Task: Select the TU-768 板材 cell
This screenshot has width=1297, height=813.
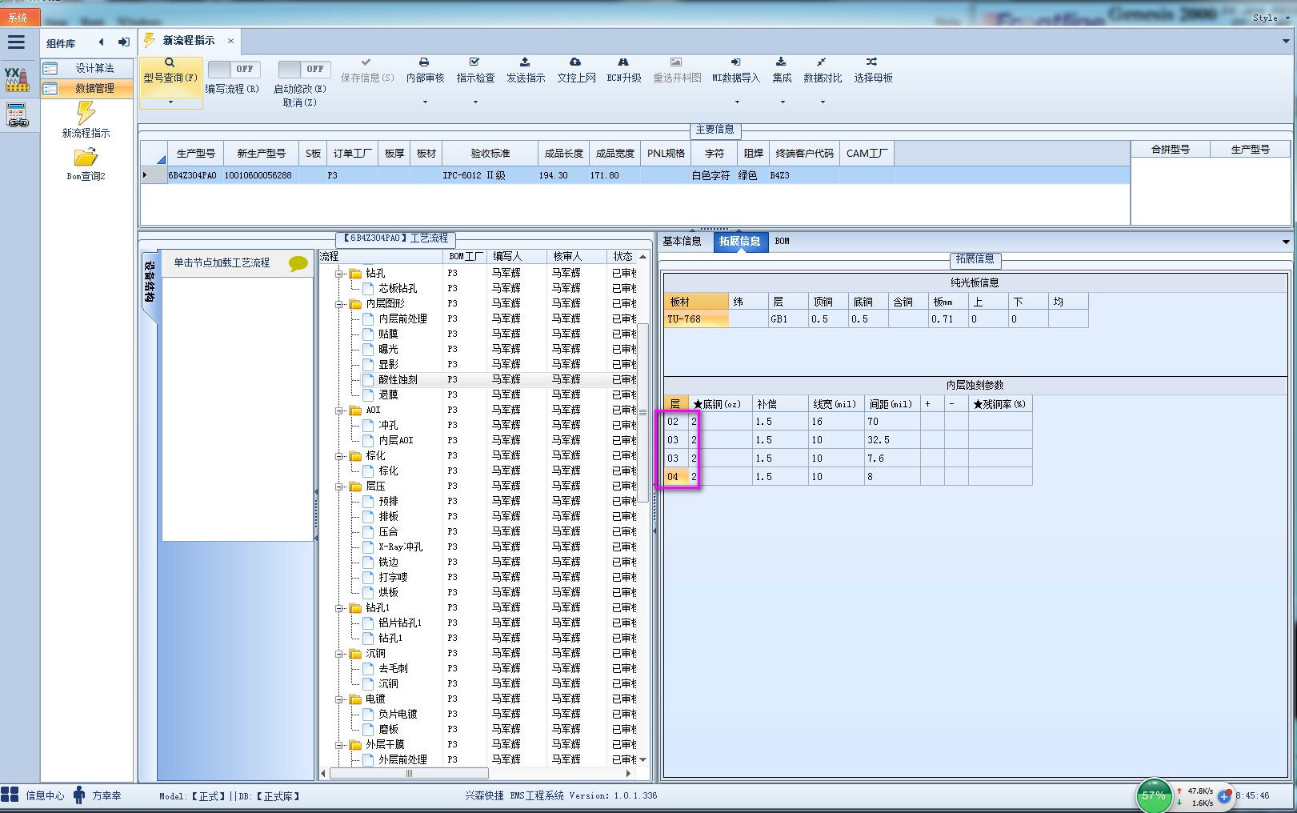Action: click(x=696, y=319)
